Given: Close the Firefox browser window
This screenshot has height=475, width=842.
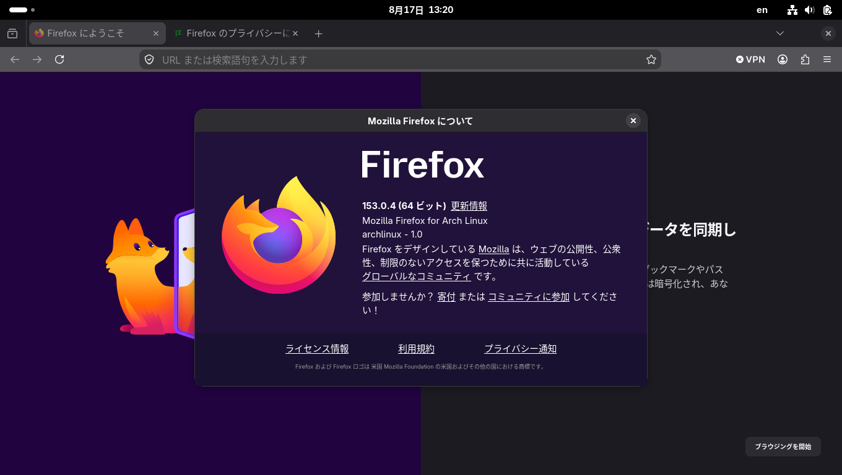Looking at the screenshot, I should click(x=828, y=33).
